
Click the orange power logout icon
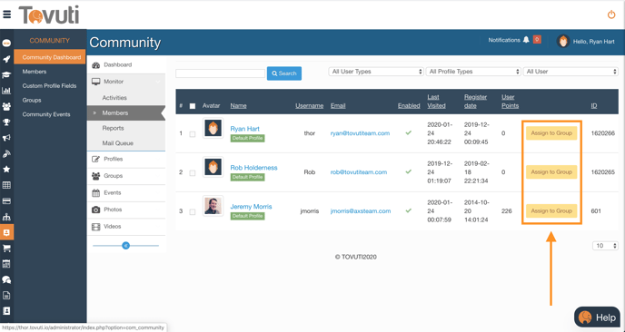click(611, 15)
